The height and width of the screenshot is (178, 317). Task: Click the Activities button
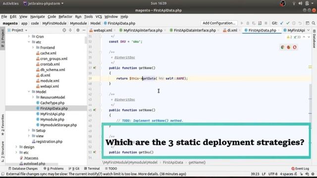10,3
